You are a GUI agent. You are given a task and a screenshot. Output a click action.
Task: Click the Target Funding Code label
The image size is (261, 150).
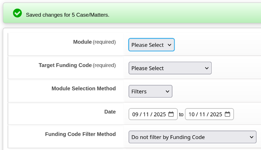click(65, 65)
